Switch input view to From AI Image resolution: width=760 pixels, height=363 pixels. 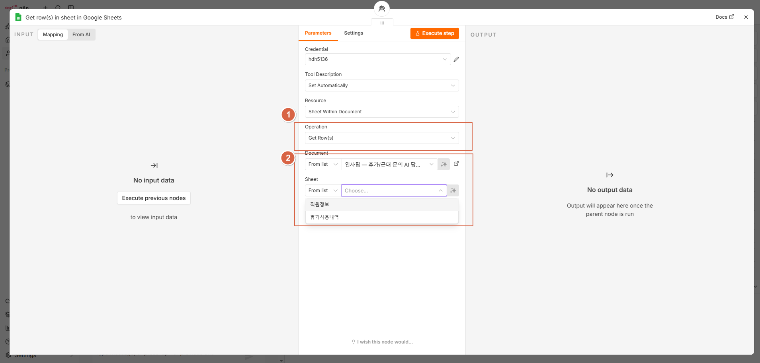click(x=81, y=35)
